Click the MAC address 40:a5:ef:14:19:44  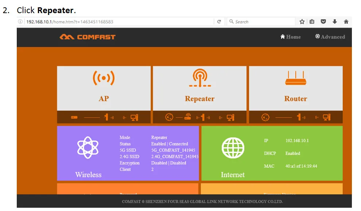(301, 166)
